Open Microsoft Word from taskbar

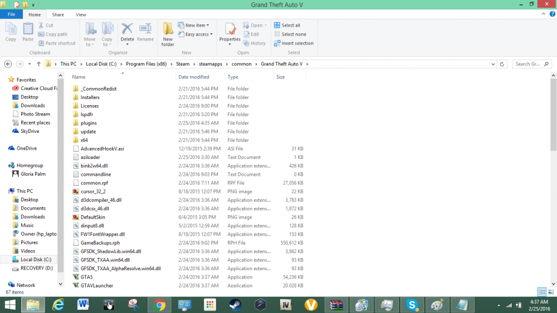click(83, 305)
